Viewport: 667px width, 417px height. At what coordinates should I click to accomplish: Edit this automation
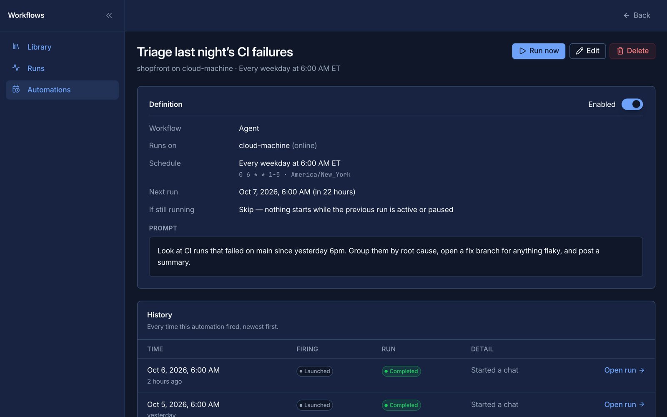587,51
